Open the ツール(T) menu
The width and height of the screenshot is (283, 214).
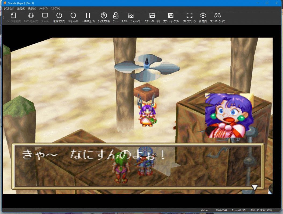(x=43, y=9)
